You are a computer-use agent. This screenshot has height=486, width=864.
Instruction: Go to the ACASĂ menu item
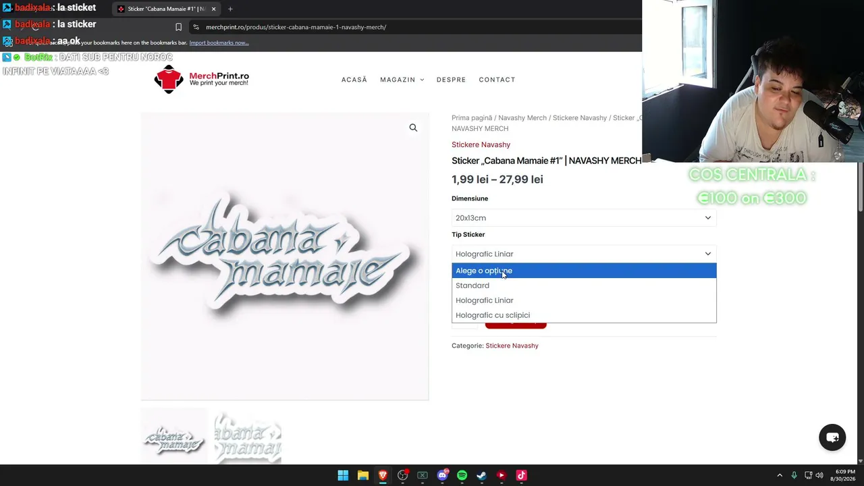354,80
